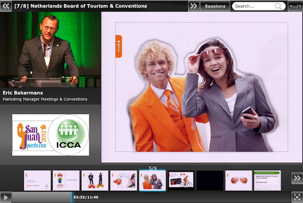
Task: Select the current orange suit slide thumbnail
Action: pos(153,180)
